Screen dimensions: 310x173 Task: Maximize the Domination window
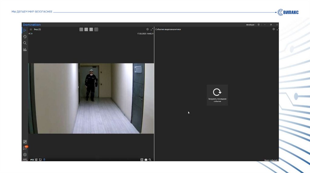[x=271, y=25]
